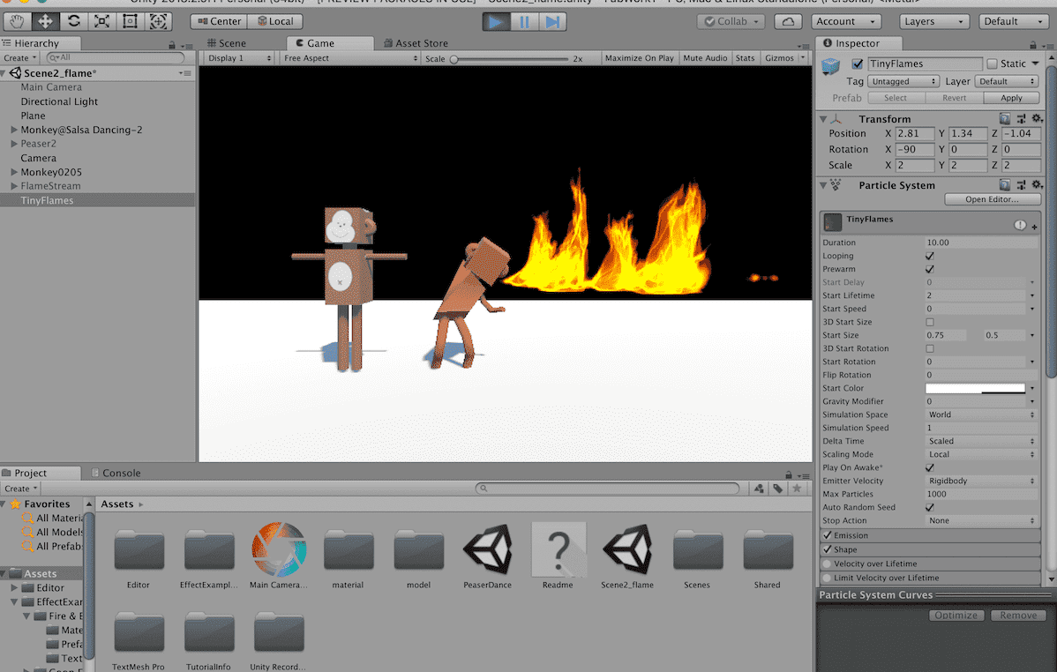Pick the Start Color swatch

[x=975, y=388]
